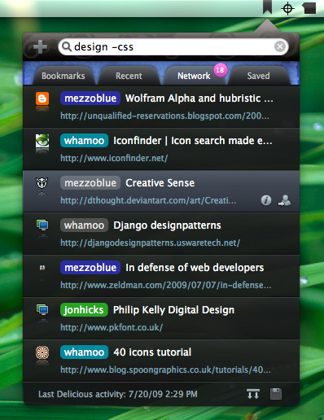Click the whamoo tag on 40 icons tutorial
The width and height of the screenshot is (324, 420).
tap(84, 352)
